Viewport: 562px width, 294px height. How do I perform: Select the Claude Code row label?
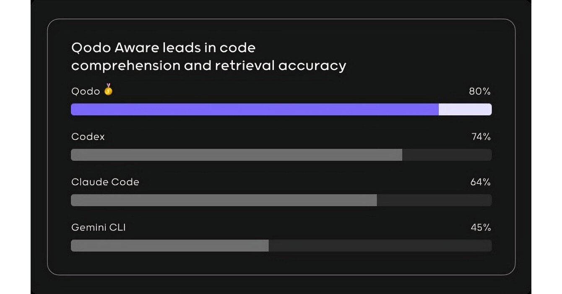coord(105,182)
